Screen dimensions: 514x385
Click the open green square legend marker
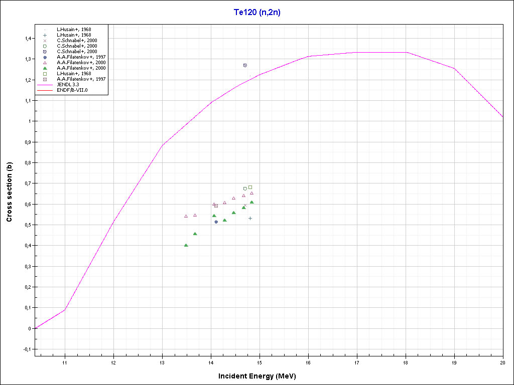[x=45, y=73]
